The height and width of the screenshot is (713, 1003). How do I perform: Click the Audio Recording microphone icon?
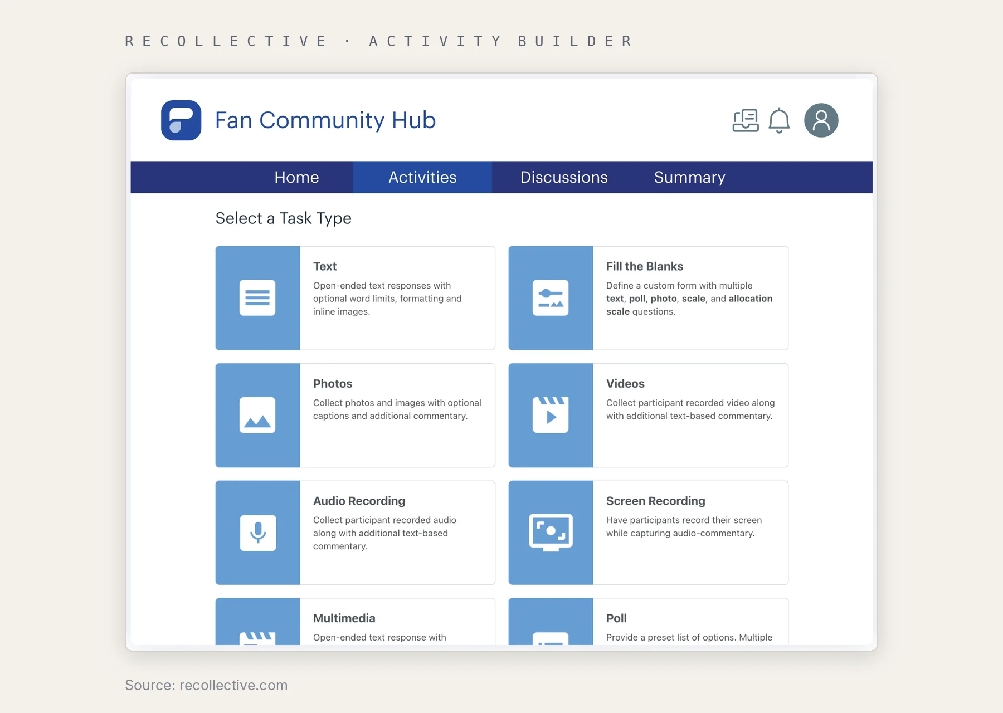coord(258,533)
